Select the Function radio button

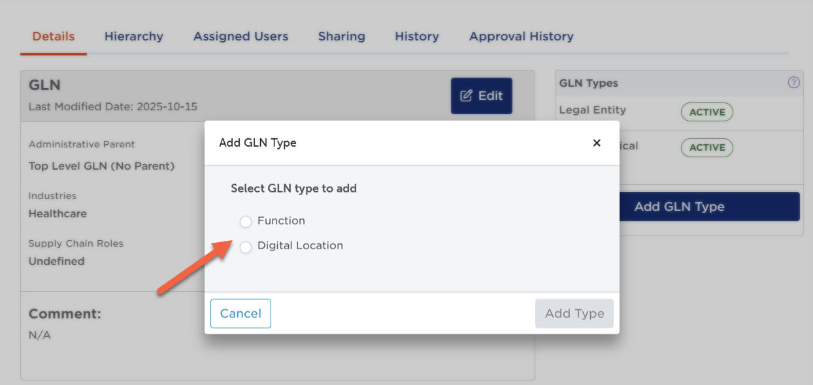tap(246, 222)
